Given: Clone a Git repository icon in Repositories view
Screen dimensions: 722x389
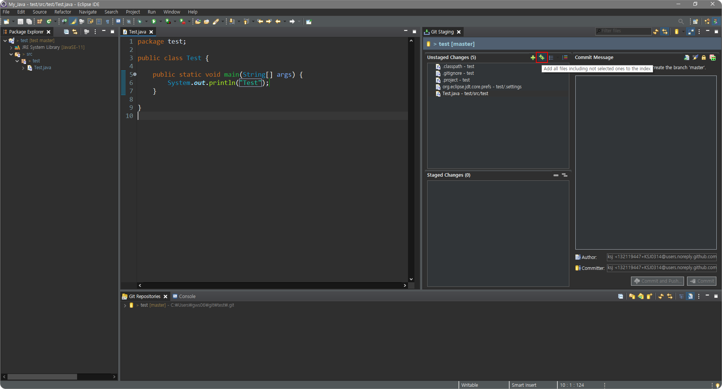Looking at the screenshot, I should point(640,297).
